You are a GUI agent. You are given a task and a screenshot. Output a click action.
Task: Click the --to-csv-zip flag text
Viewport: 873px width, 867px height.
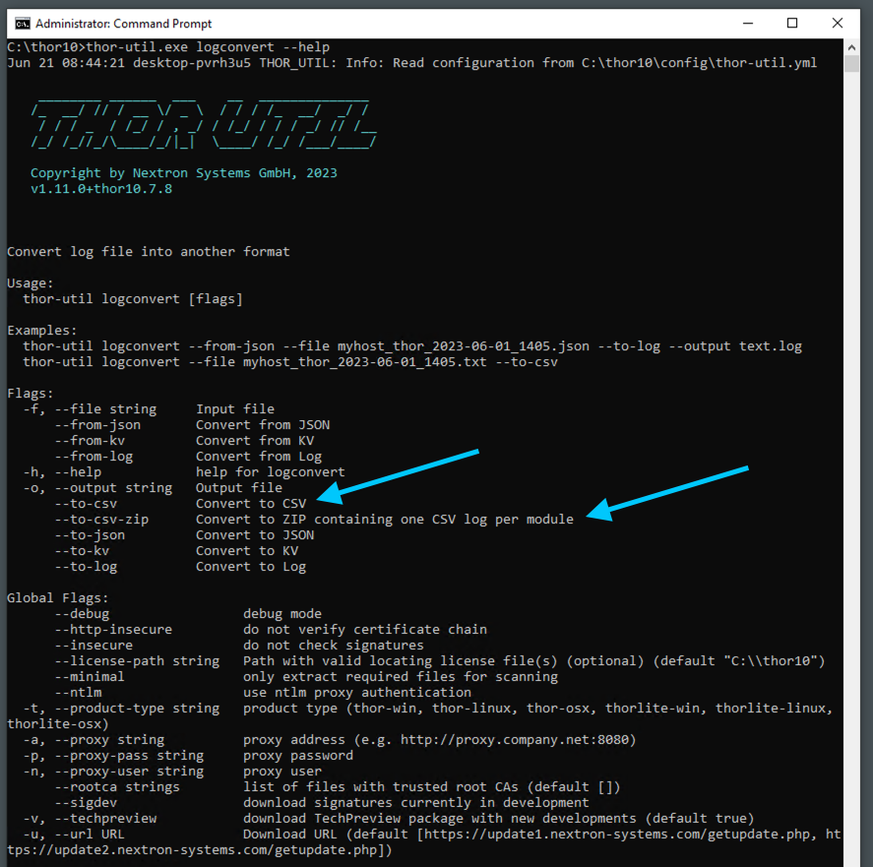[x=101, y=520]
